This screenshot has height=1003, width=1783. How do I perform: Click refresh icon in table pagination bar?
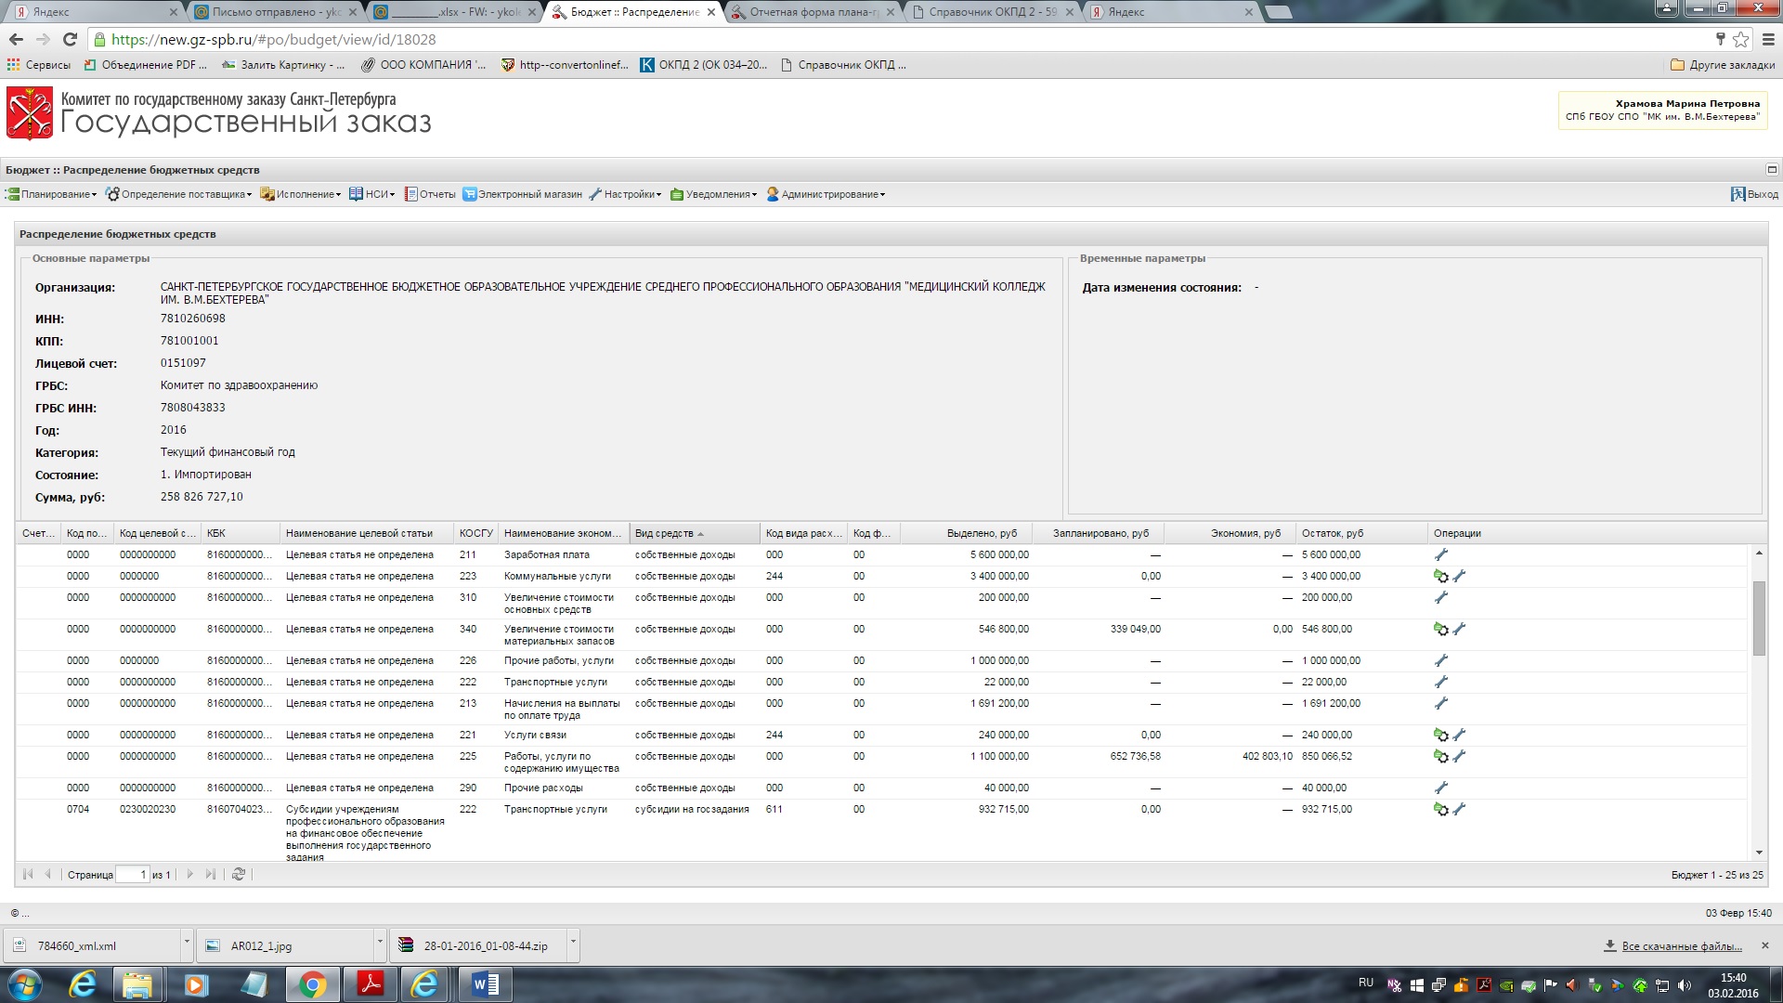[x=239, y=875]
